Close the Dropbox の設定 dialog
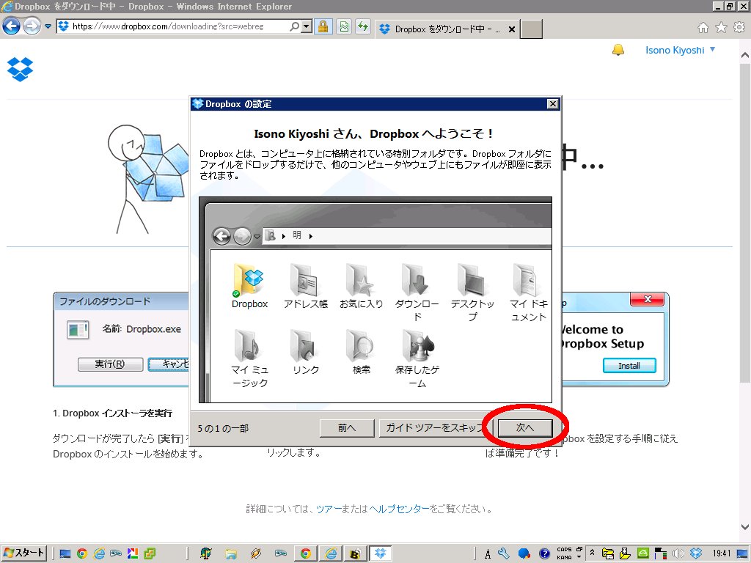Screen dimensions: 751x563 [553, 104]
